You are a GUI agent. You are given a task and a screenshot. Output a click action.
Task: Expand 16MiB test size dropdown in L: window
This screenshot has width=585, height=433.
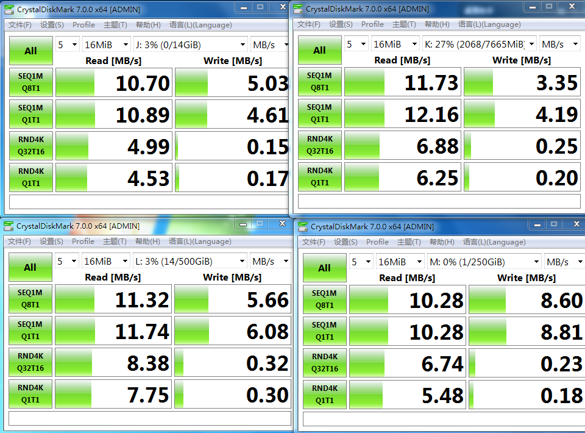tap(106, 261)
